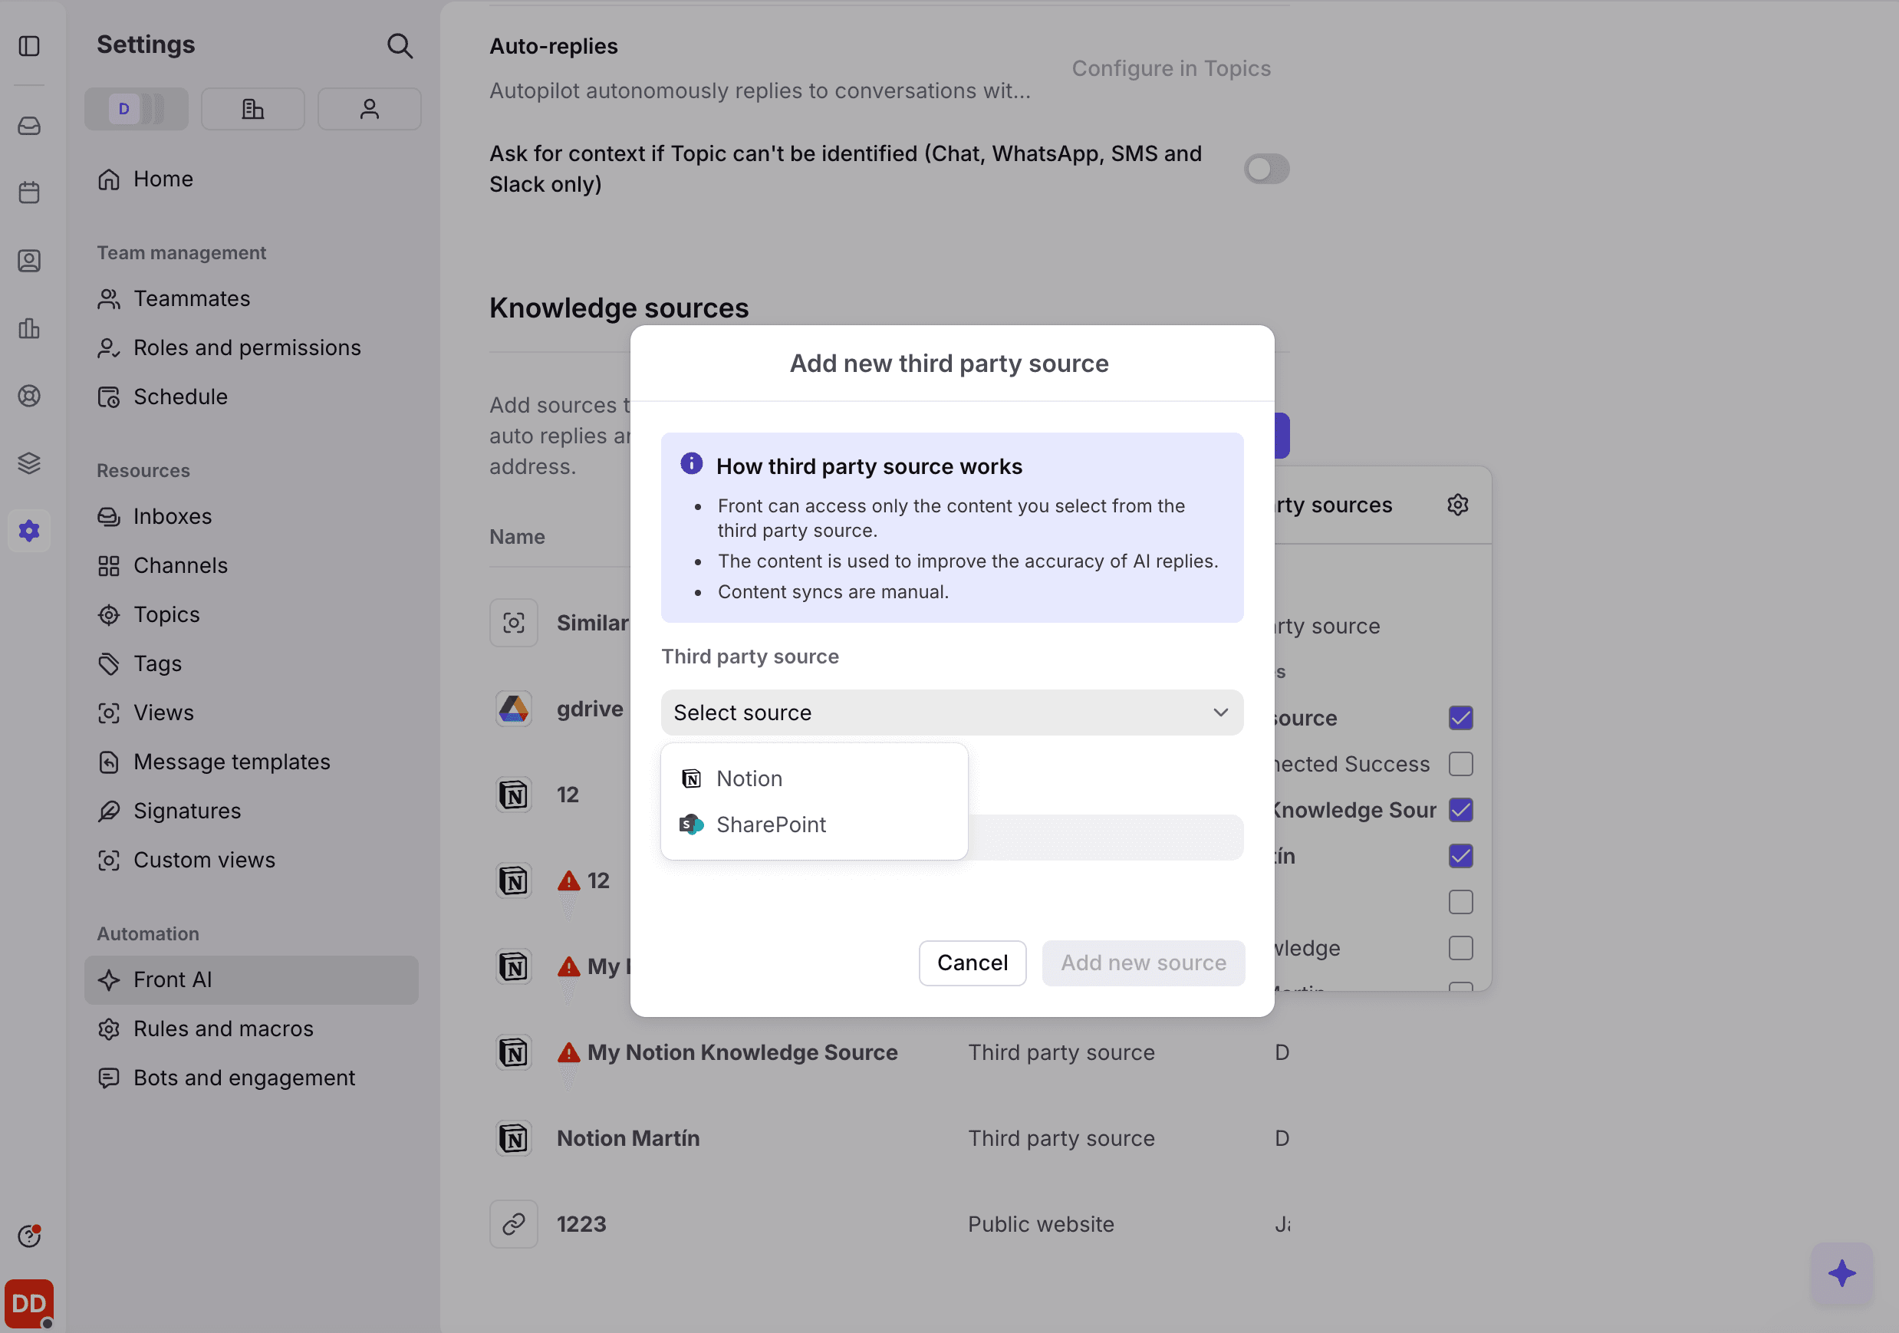Open the calendar icon in the left rail

29,192
